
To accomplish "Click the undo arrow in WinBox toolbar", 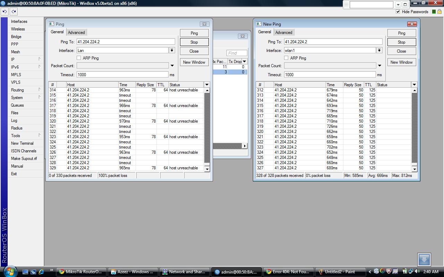I will pyautogui.click(x=5, y=11).
